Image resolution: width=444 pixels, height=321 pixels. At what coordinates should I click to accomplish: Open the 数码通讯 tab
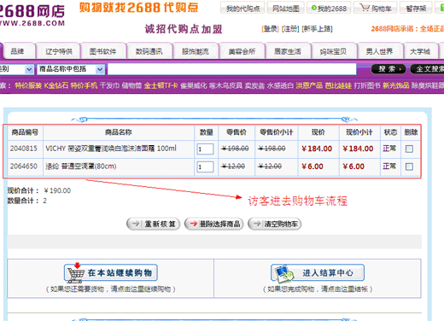[149, 51]
